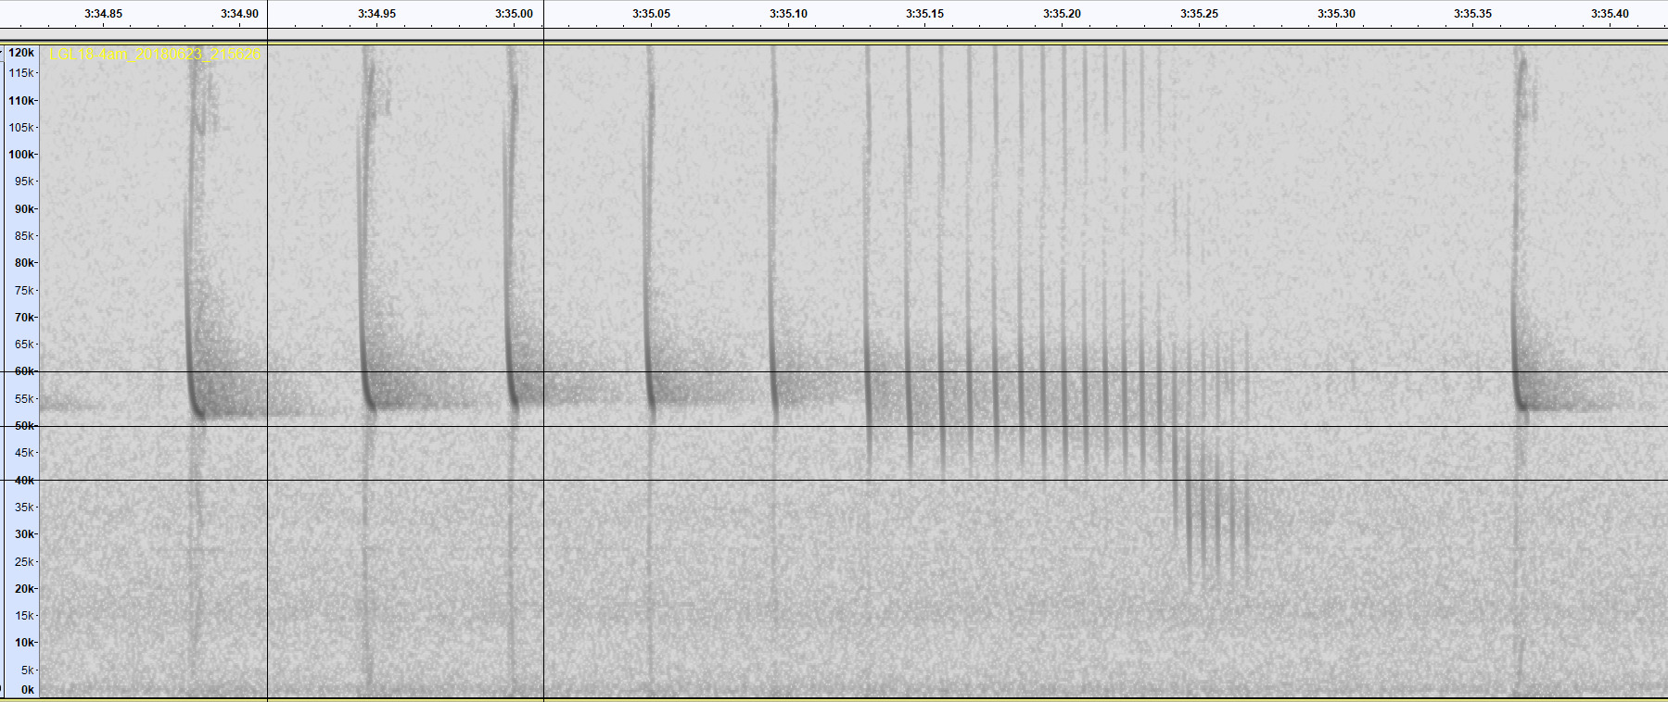The image size is (1668, 702).
Task: Click the 90k frequency axis label
Action: point(24,209)
